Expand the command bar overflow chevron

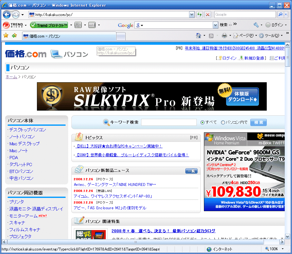coord(287,33)
